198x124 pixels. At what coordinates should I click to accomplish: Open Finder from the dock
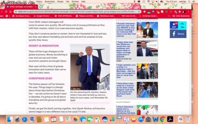coord(10,119)
